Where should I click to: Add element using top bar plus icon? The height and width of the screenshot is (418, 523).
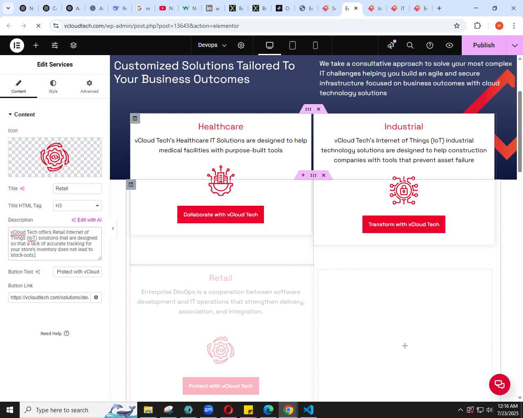[x=36, y=45]
